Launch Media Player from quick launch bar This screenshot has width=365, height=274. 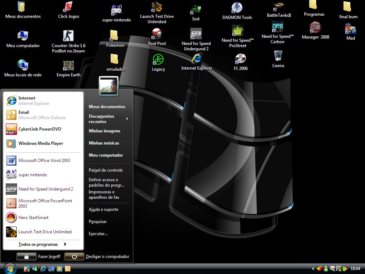(x=60, y=269)
